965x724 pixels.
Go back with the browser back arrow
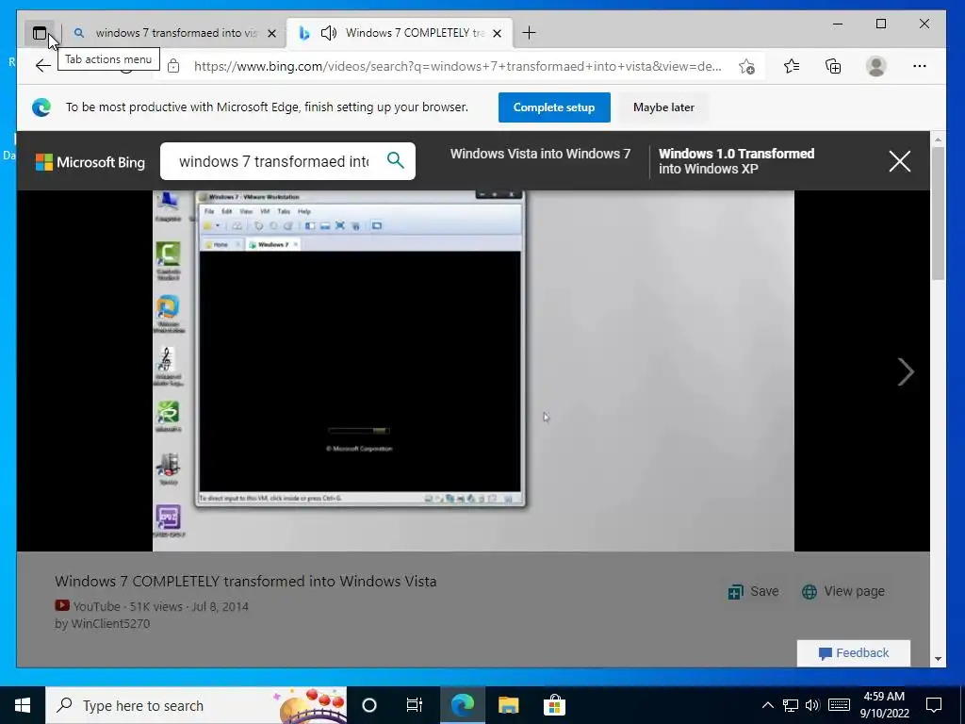pyautogui.click(x=42, y=66)
